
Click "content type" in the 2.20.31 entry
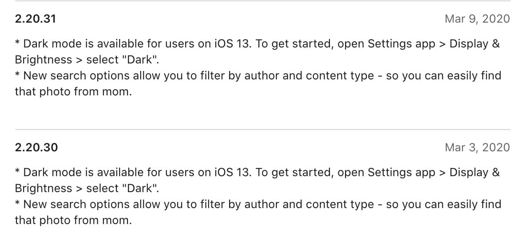click(340, 76)
